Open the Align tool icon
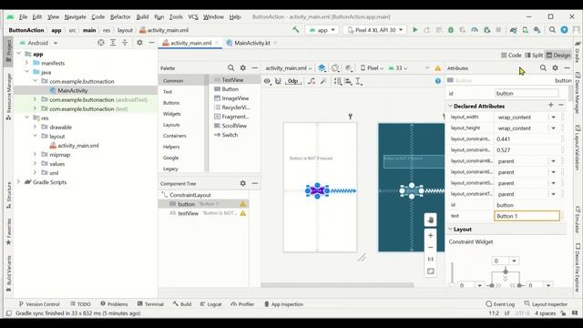The image size is (583, 328). (x=348, y=81)
